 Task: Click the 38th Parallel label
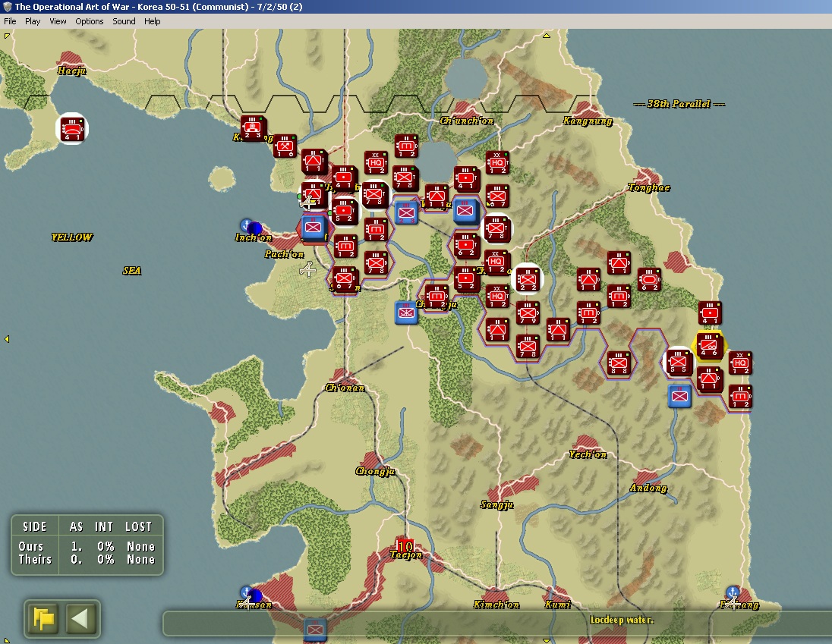(x=679, y=104)
